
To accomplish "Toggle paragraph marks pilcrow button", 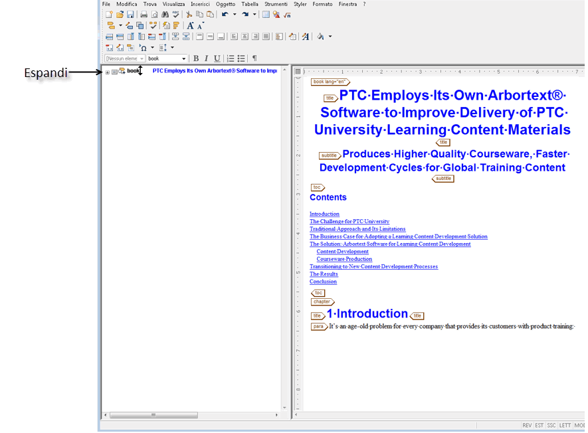I will point(254,58).
